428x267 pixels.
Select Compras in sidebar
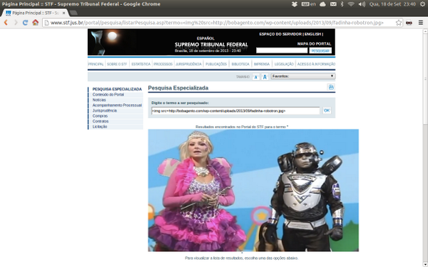[x=100, y=116]
